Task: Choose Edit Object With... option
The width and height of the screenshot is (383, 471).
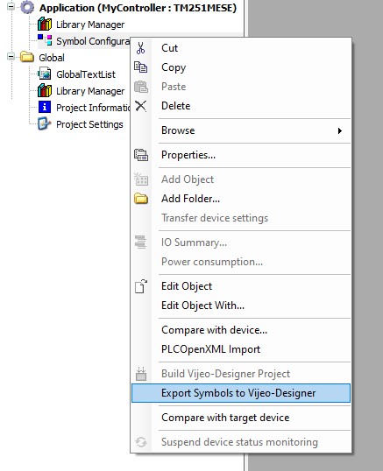Action: tap(202, 306)
